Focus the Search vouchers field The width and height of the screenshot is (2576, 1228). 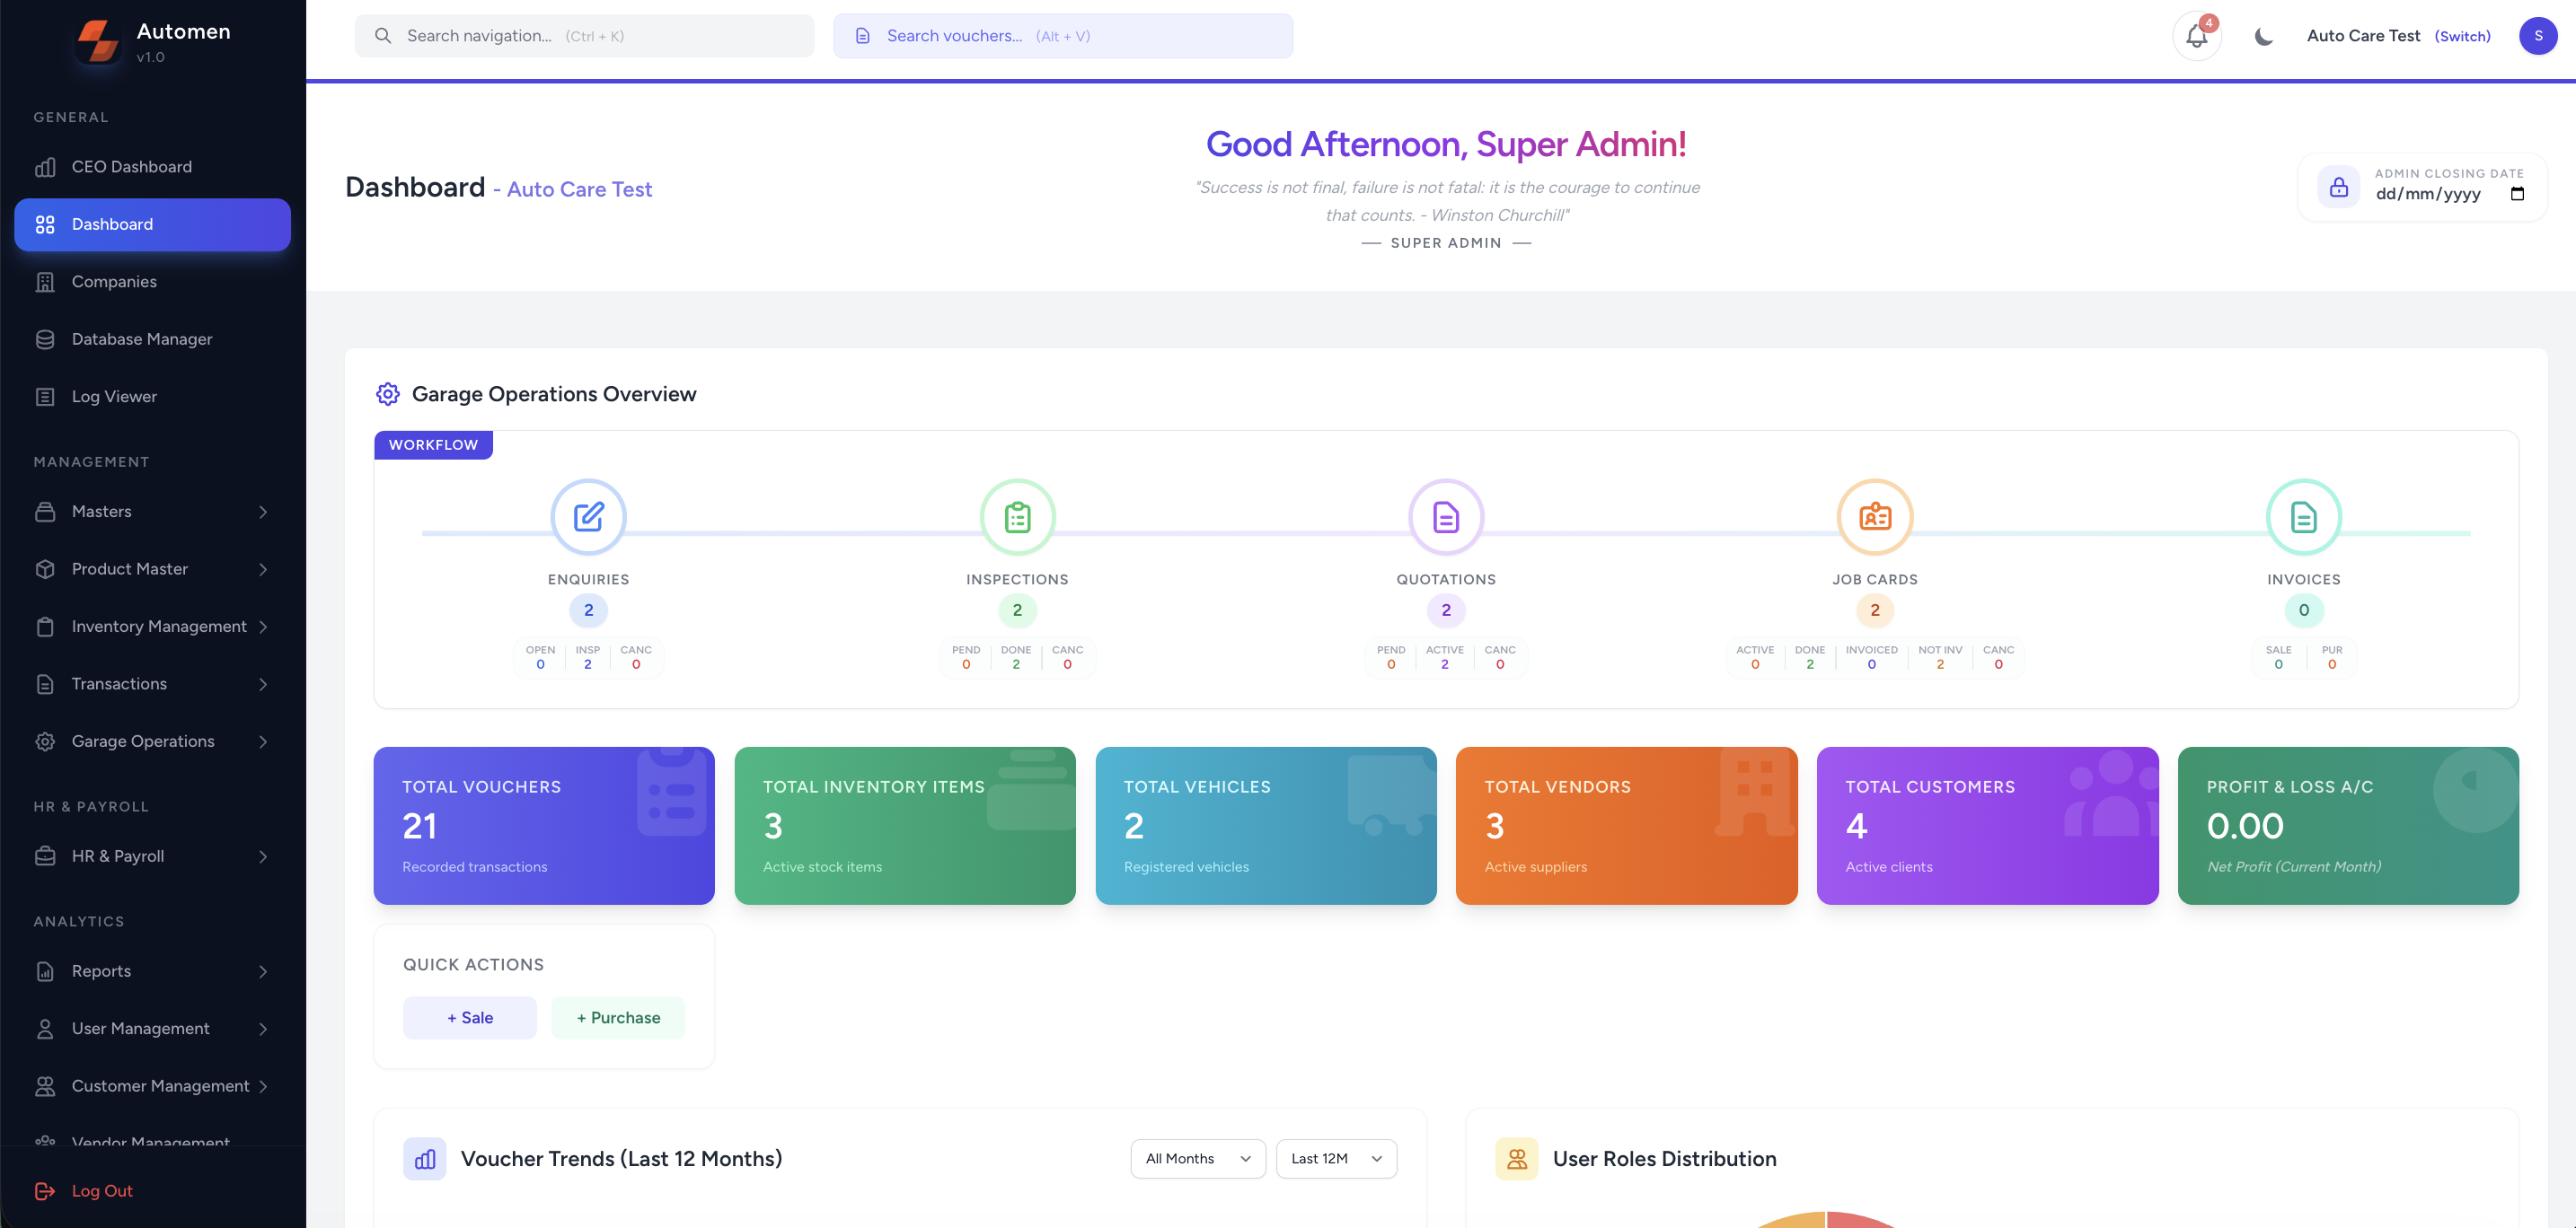1062,36
